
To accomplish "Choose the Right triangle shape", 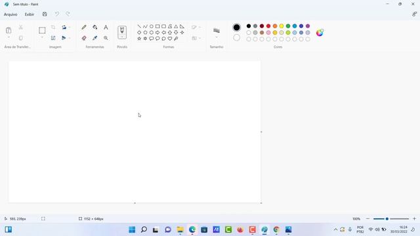I will pyautogui.click(x=182, y=26).
